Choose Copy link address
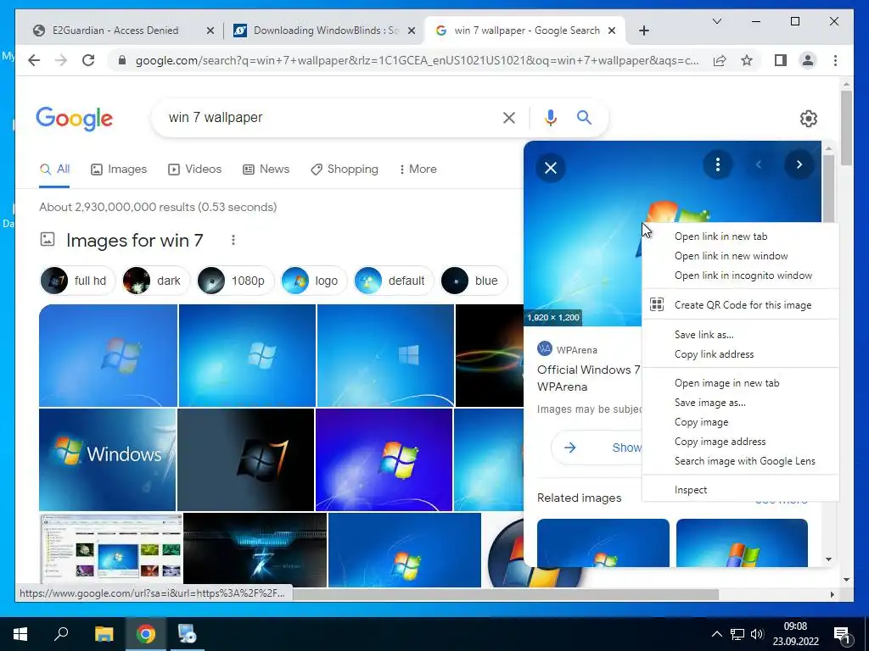This screenshot has height=651, width=869. point(740,353)
